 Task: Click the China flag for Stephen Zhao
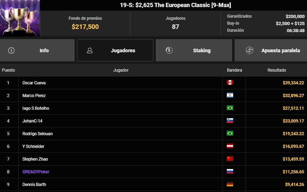coord(230,159)
